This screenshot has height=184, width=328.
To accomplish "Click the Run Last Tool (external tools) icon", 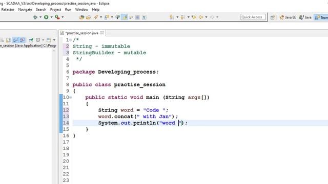I will coord(57,17).
